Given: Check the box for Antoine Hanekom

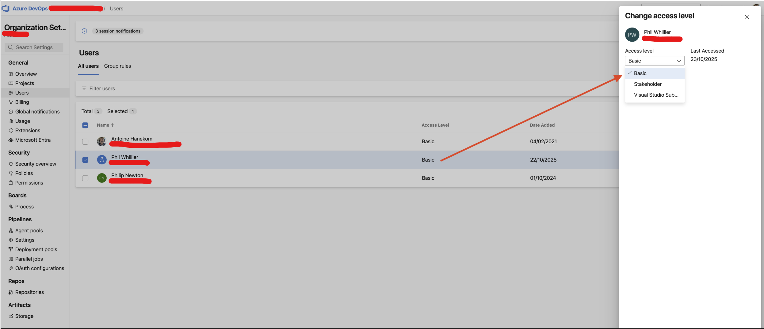Looking at the screenshot, I should click(x=85, y=142).
